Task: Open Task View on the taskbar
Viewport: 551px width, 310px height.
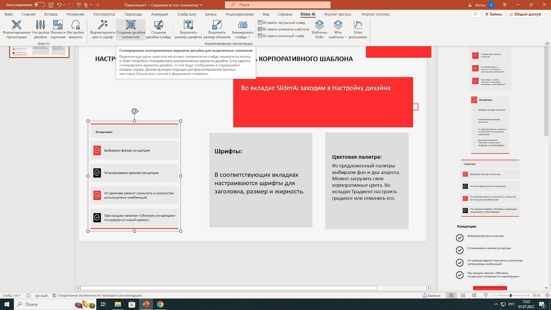Action: click(x=103, y=304)
